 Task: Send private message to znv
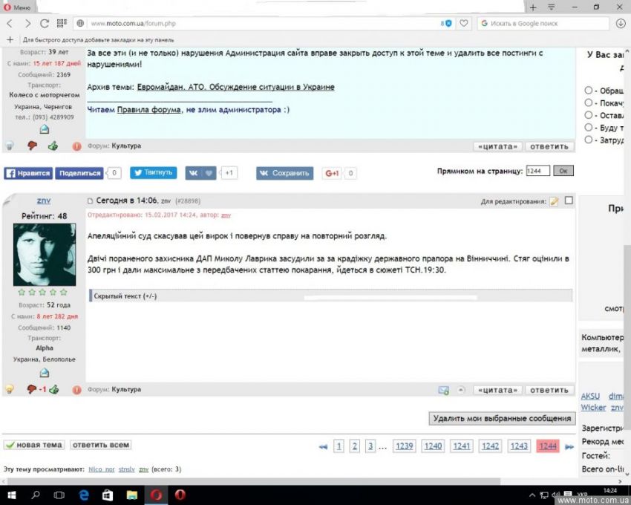click(x=45, y=373)
